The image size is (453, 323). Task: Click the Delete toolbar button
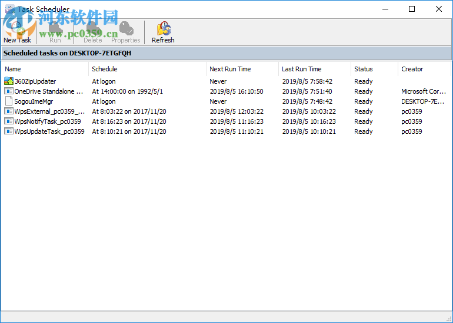pyautogui.click(x=93, y=32)
